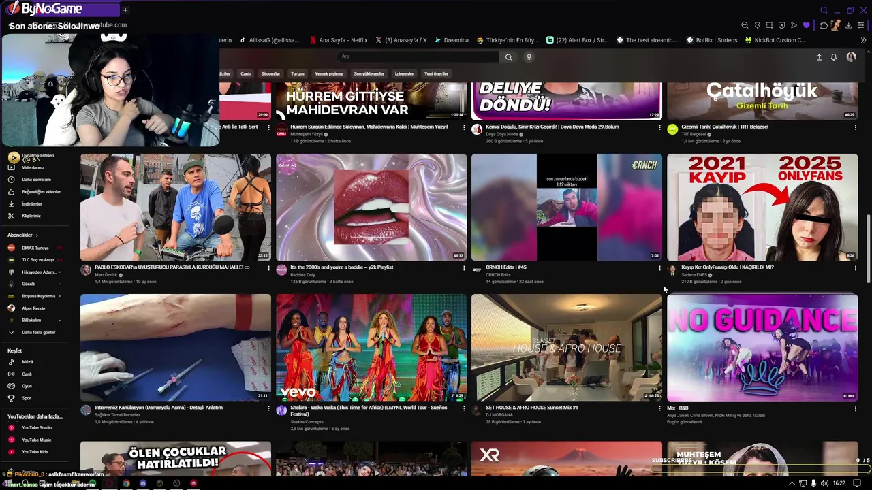Image resolution: width=872 pixels, height=490 pixels.
Task: Open Daha sonra izle (watch later)
Action: point(36,180)
